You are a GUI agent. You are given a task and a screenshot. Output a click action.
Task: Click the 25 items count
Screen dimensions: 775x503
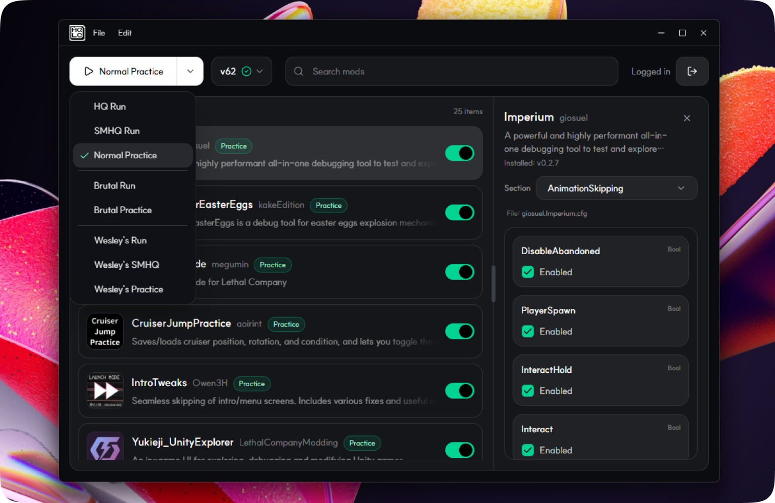pos(468,111)
